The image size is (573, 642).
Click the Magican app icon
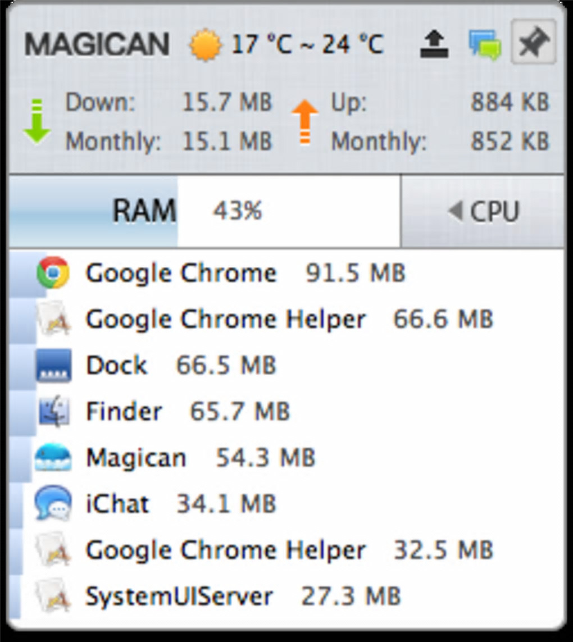pyautogui.click(x=53, y=458)
